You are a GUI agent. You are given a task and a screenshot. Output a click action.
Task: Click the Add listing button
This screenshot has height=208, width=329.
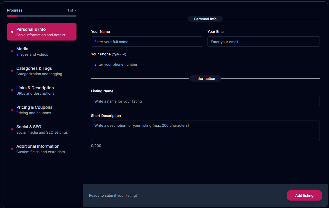coord(304,195)
